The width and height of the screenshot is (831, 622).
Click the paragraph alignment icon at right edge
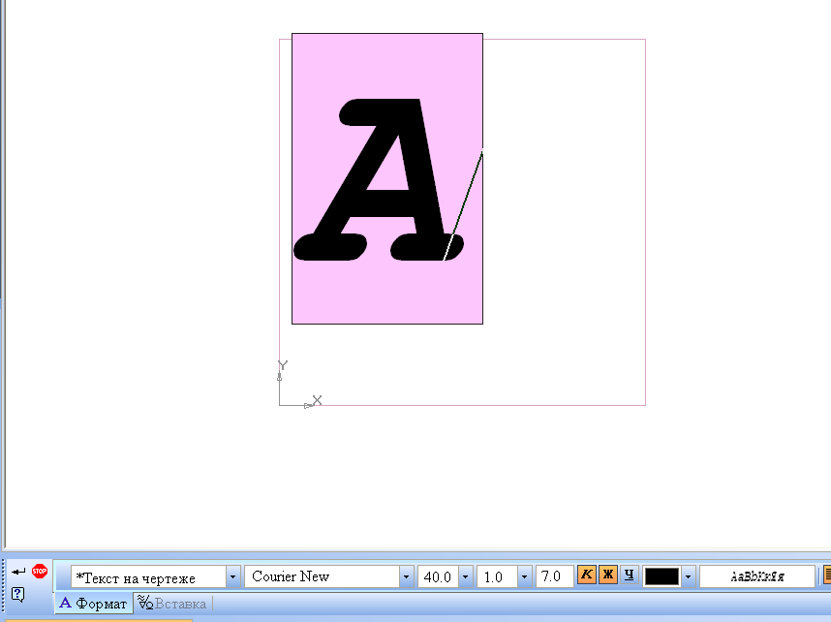(826, 575)
